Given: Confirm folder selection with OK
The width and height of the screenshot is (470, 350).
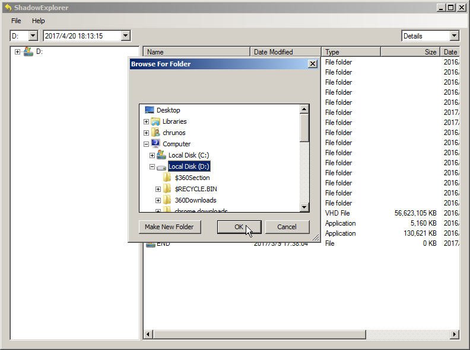Looking at the screenshot, I should click(x=239, y=227).
